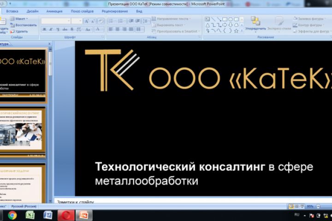Open the Design (Дизайн) tab

pyautogui.click(x=32, y=11)
